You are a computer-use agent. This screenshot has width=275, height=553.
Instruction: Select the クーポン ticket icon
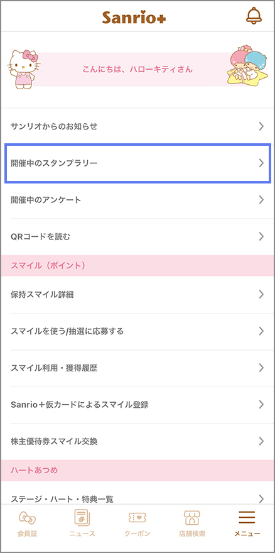click(137, 518)
